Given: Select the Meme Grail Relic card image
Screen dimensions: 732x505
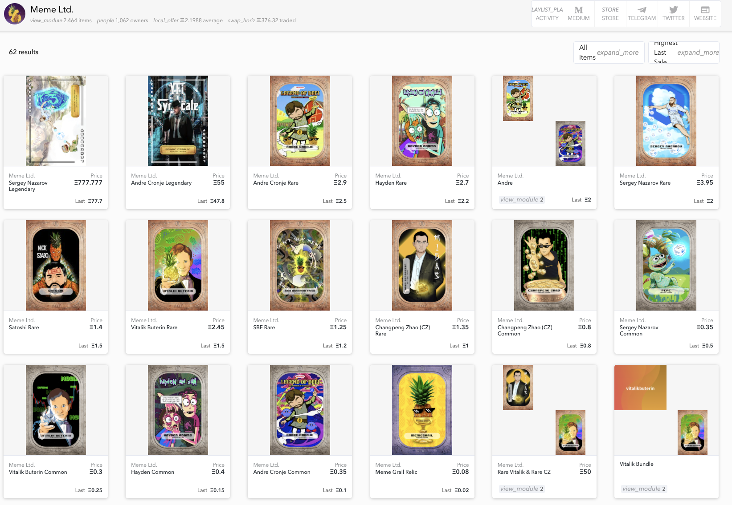Looking at the screenshot, I should [422, 410].
